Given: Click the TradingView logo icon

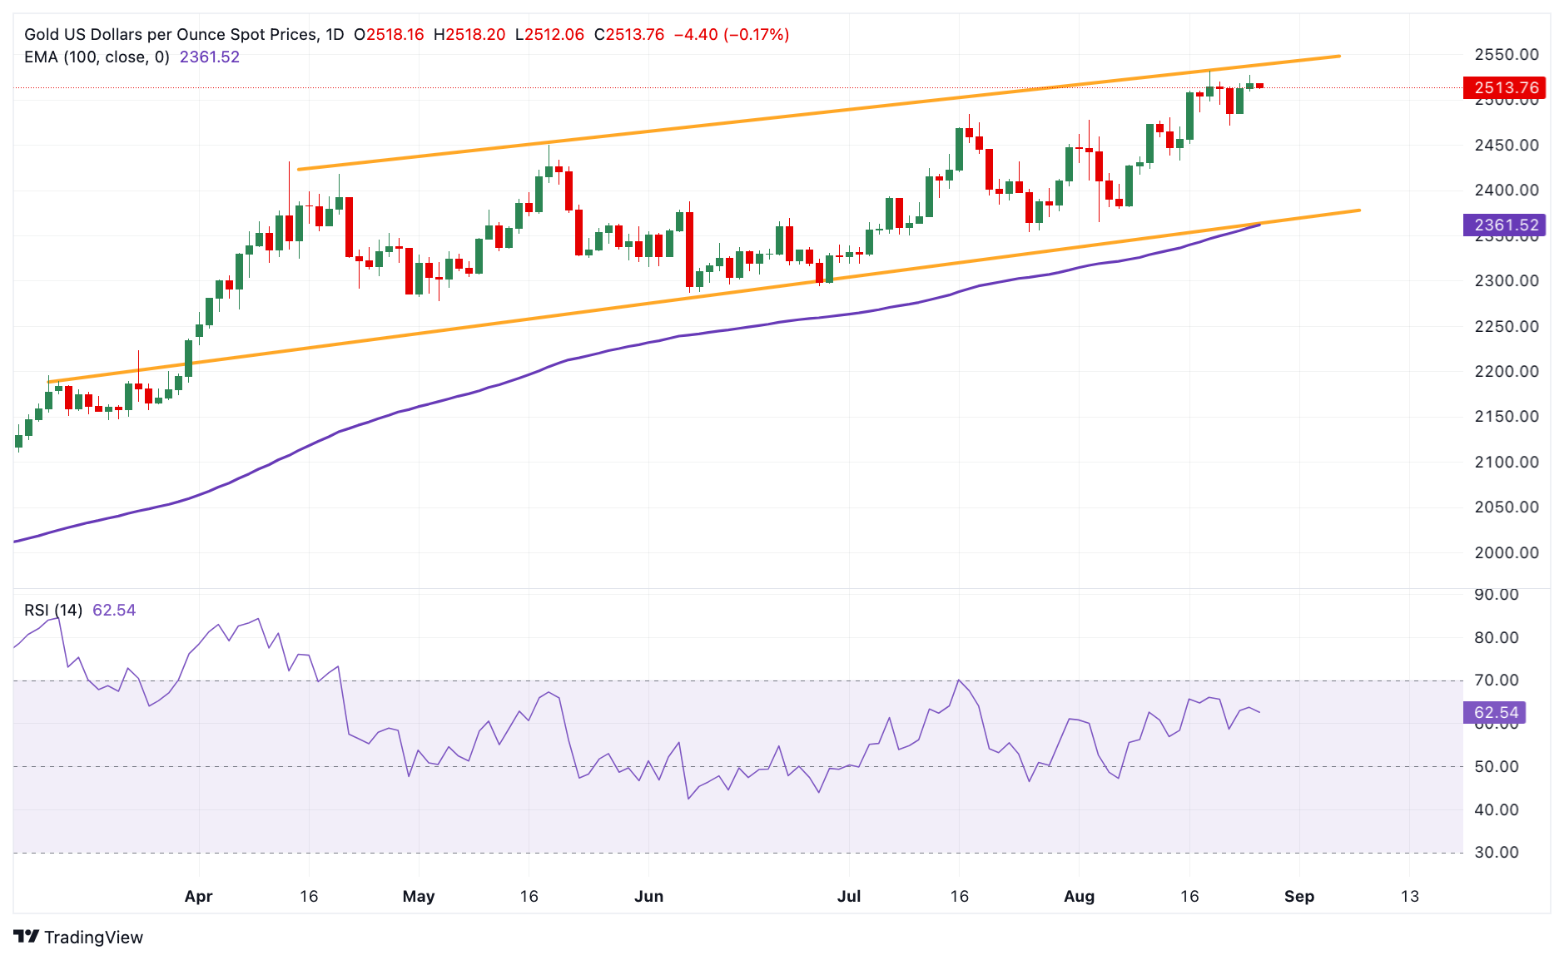Looking at the screenshot, I should click(x=27, y=937).
